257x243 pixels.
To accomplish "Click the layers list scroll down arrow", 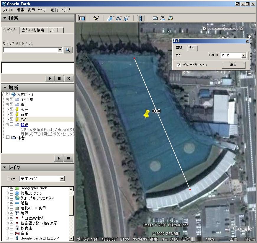I will [71, 239].
